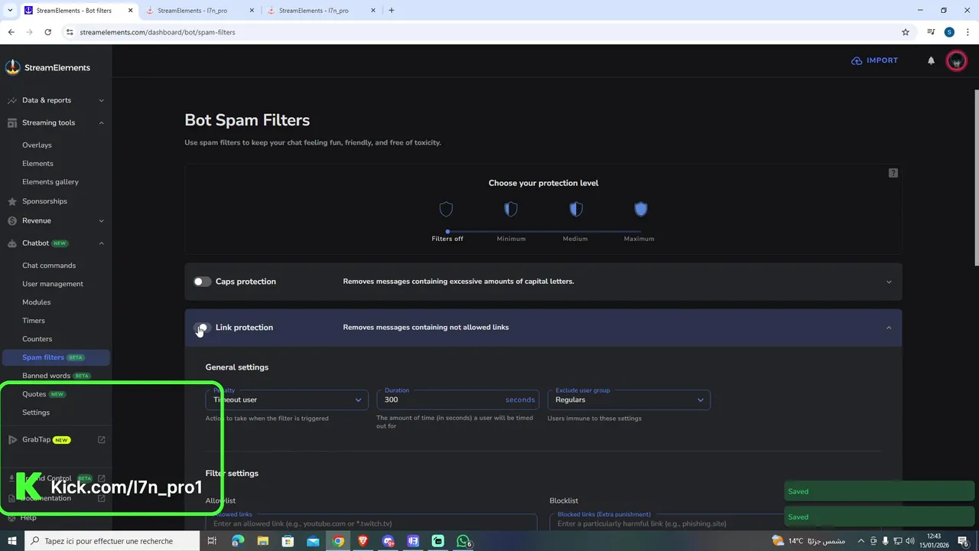This screenshot has height=551, width=979.
Task: Open Chrome's three-dot menu
Action: (x=968, y=32)
